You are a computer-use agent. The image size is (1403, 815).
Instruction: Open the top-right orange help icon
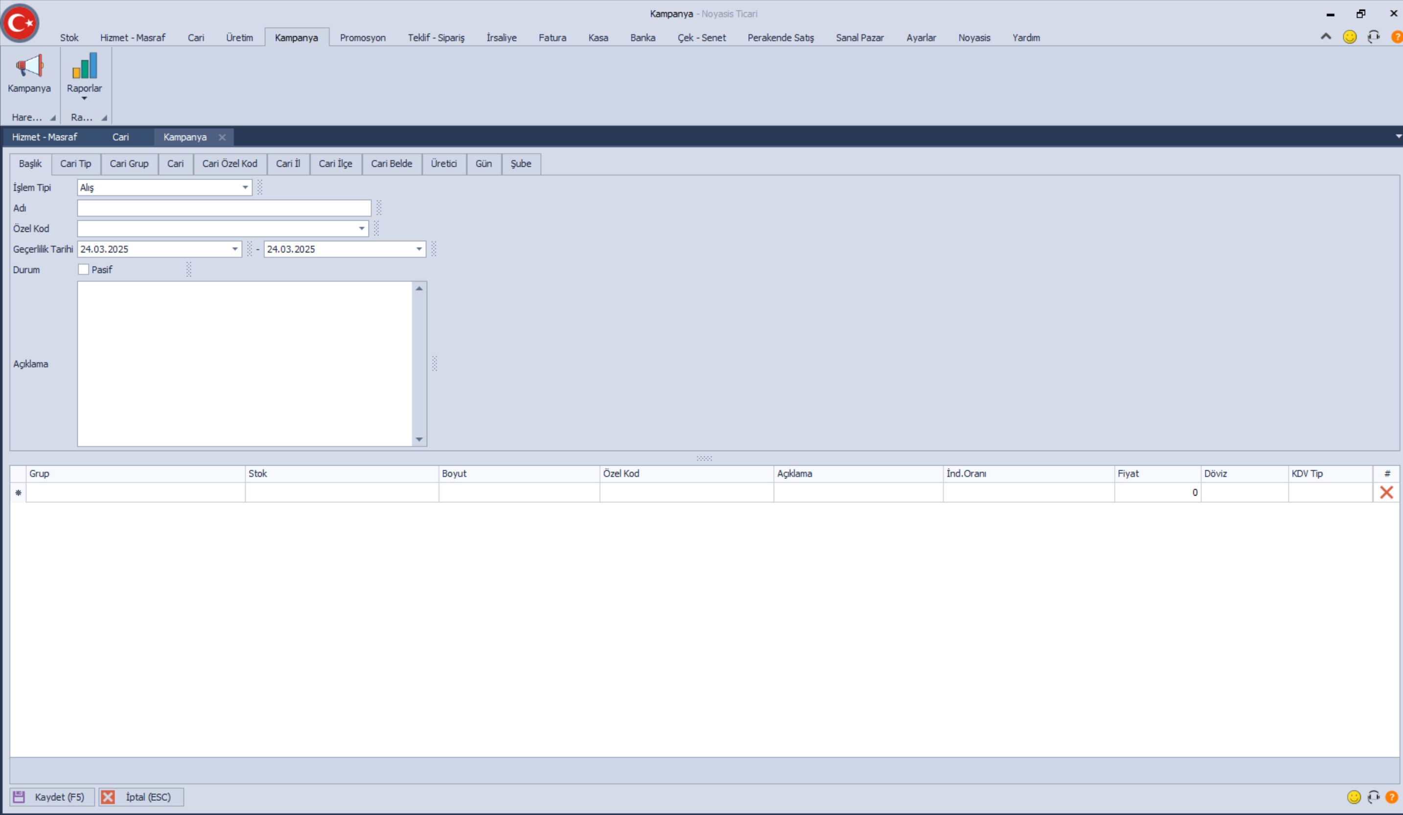click(x=1396, y=37)
